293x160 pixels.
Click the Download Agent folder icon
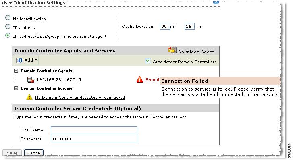click(172, 50)
